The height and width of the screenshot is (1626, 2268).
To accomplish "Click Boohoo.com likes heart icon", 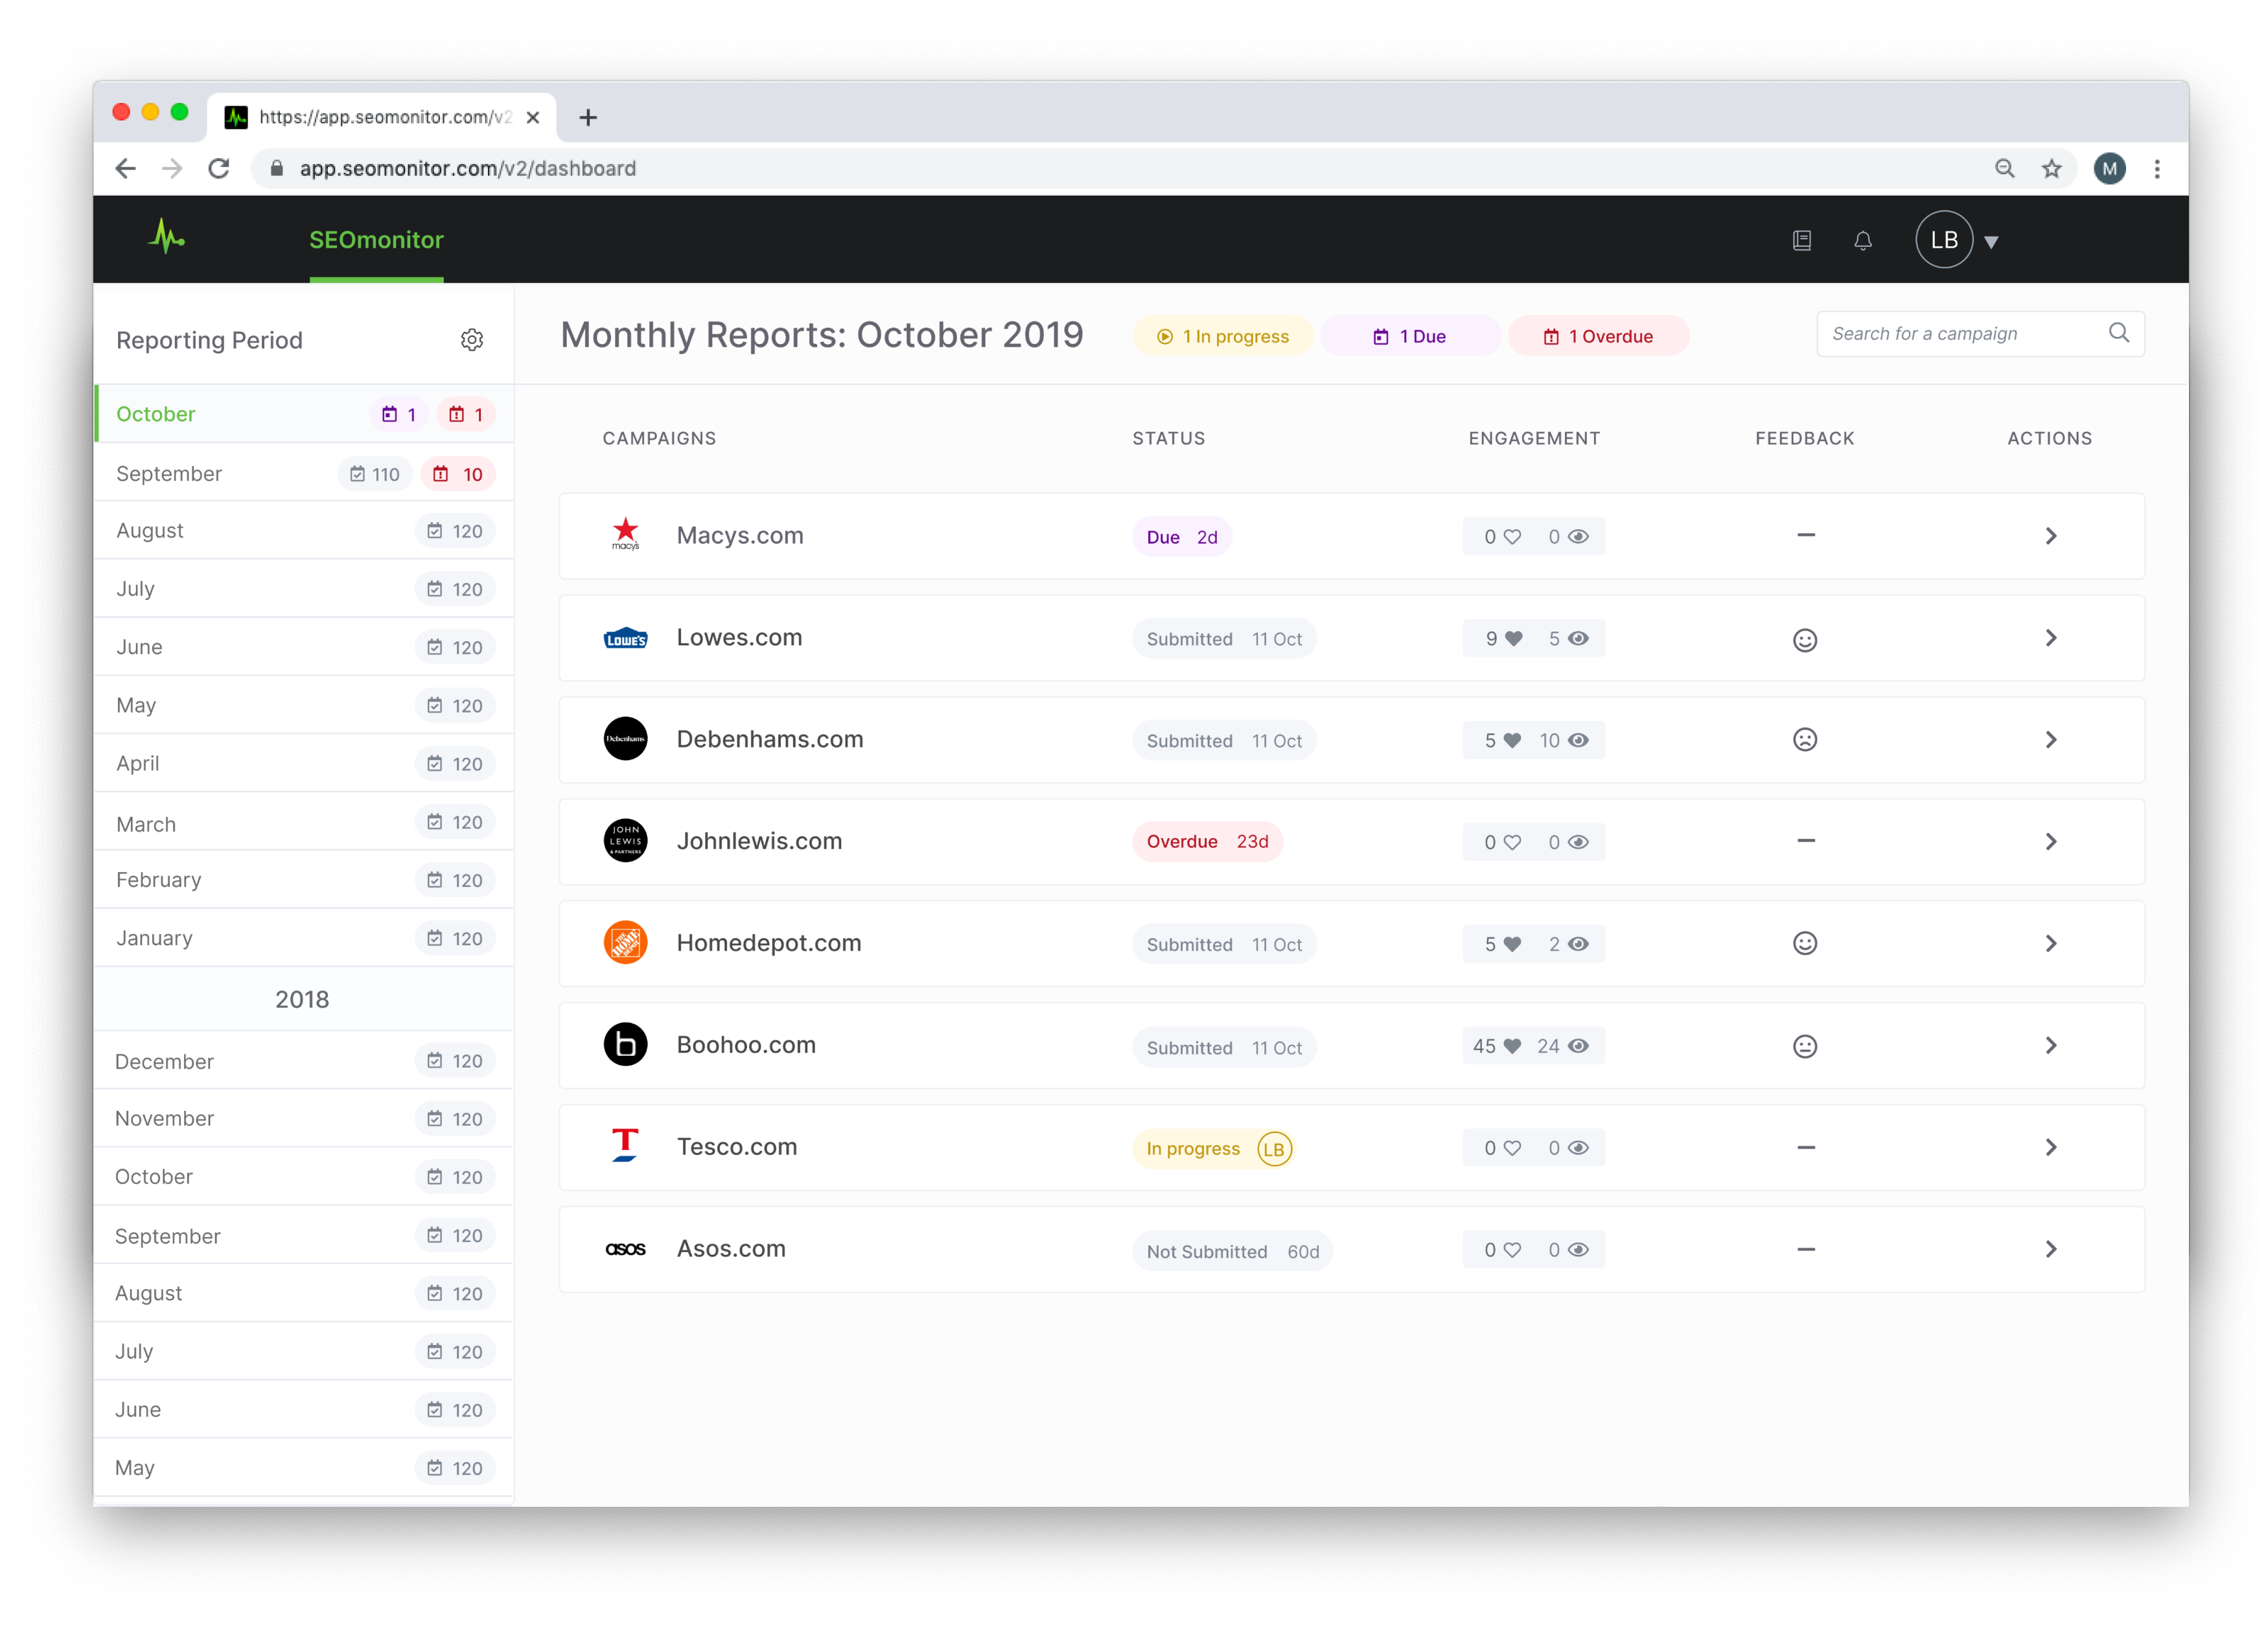I will pos(1513,1046).
